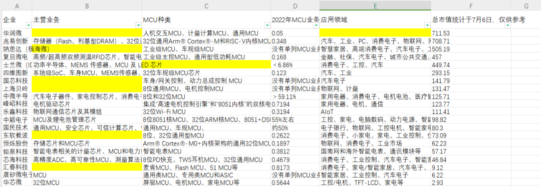Click the 工业级MCU、车规级MCU cell
541x187 pixels.
[x=206, y=49]
